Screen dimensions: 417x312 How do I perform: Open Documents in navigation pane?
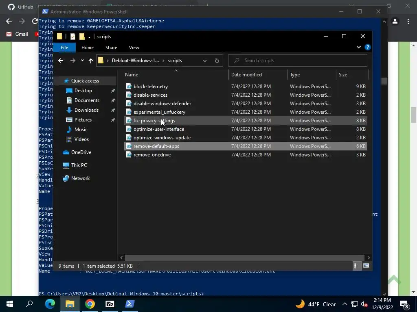coord(87,100)
